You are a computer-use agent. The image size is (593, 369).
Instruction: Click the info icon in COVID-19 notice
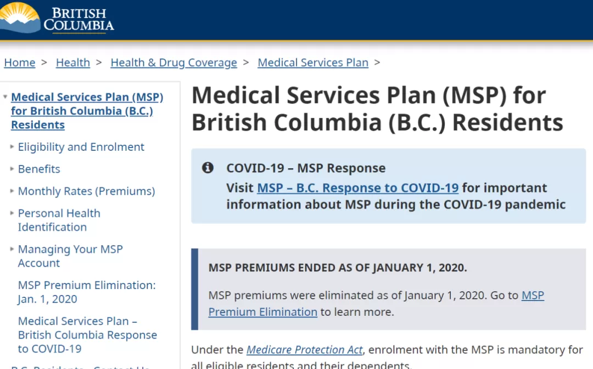tap(208, 168)
